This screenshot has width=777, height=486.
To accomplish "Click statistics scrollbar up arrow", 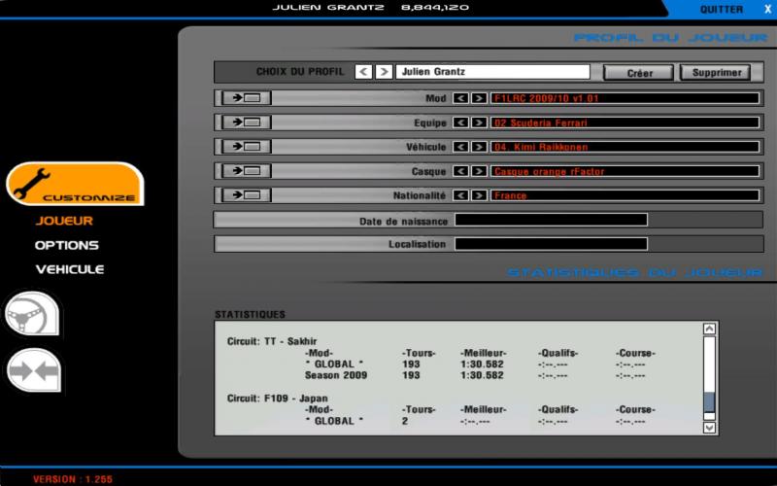I will (709, 329).
